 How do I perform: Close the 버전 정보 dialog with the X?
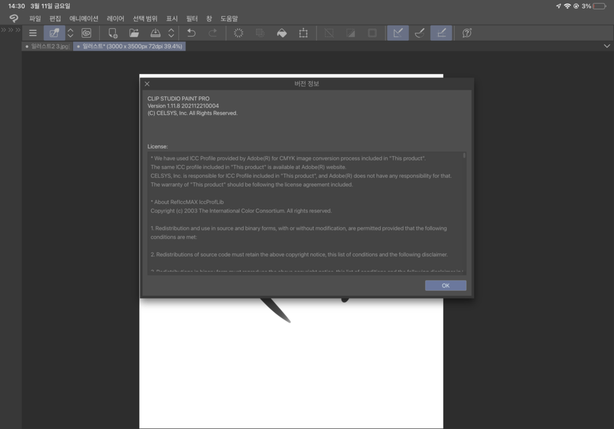tap(146, 84)
